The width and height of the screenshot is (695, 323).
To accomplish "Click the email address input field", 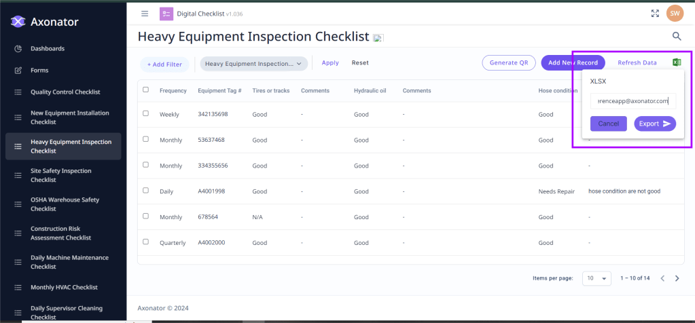I will tap(632, 101).
